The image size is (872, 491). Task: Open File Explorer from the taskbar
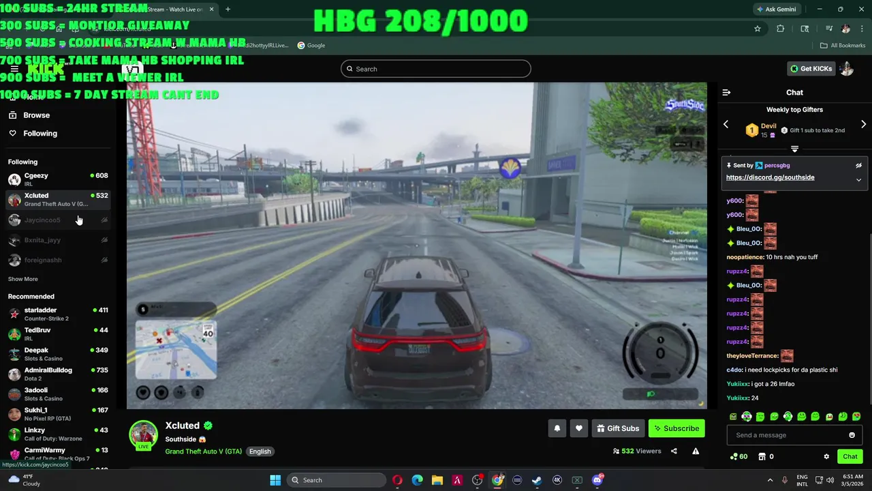(x=437, y=480)
